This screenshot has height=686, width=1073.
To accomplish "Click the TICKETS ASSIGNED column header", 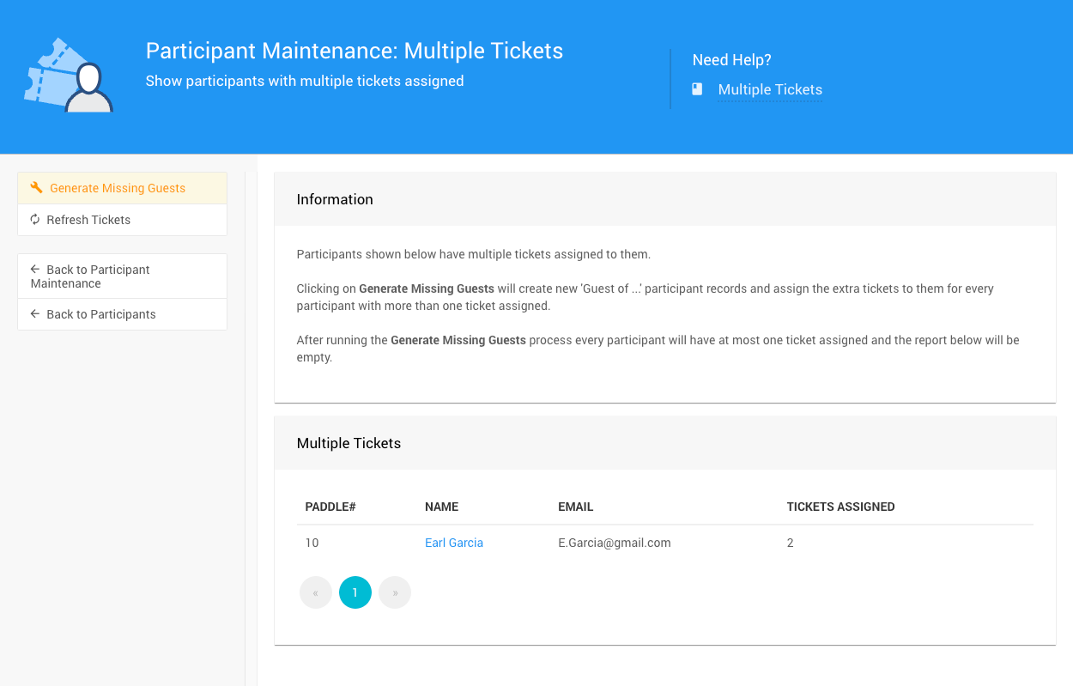I will 840,507.
